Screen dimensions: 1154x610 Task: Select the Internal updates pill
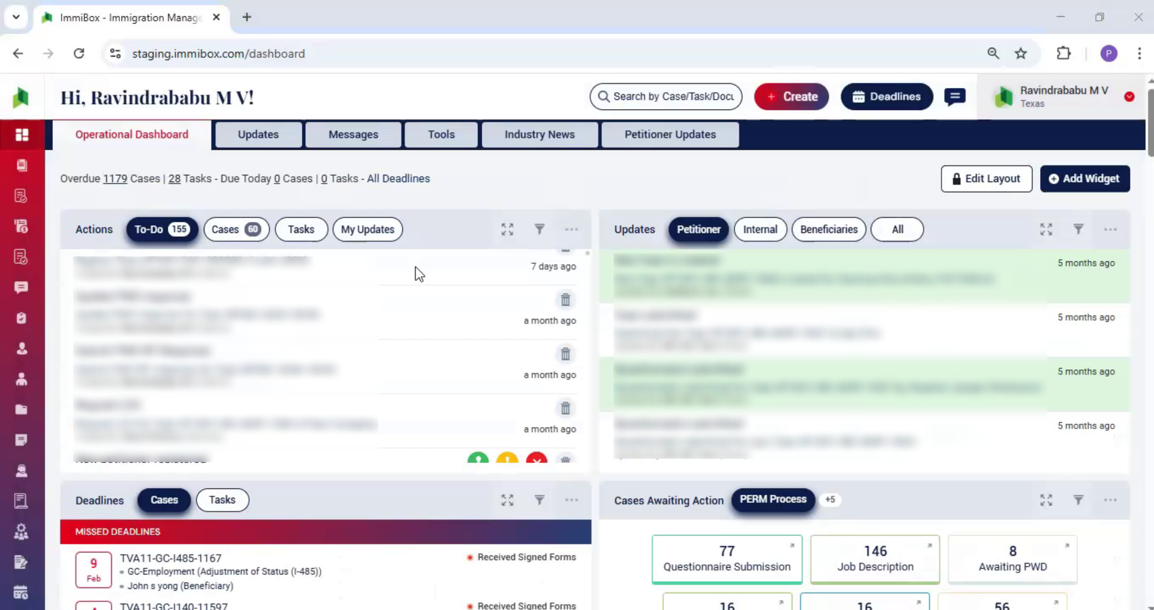760,229
